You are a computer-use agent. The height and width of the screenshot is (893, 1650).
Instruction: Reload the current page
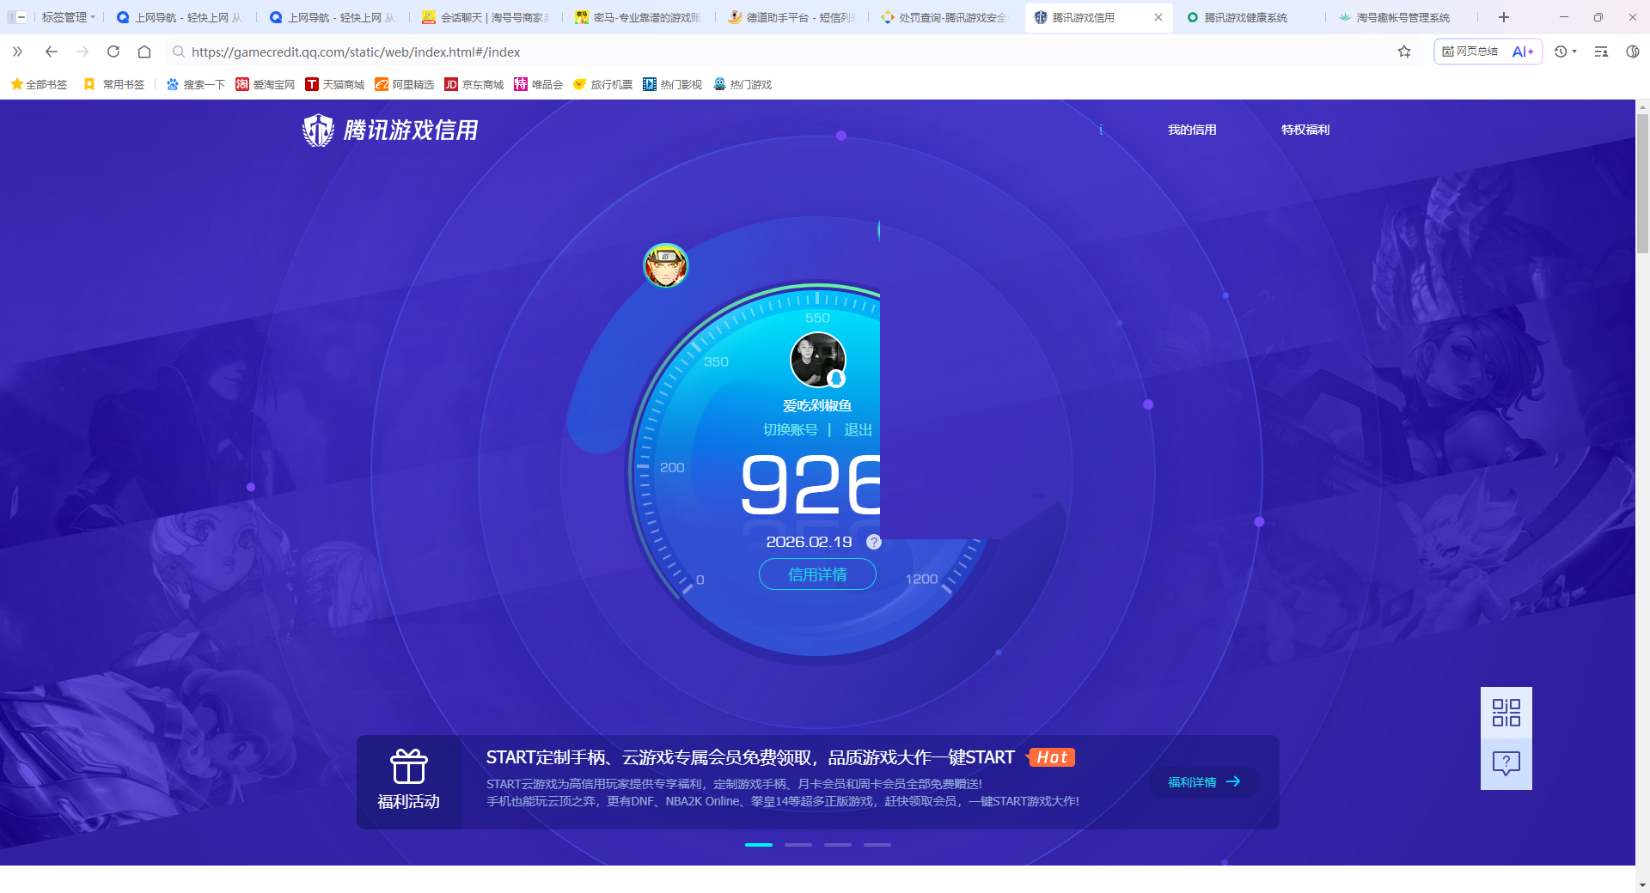pyautogui.click(x=113, y=52)
